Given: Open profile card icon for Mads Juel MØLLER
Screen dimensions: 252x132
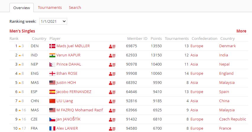Looking at the screenshot, I should pos(112,46).
